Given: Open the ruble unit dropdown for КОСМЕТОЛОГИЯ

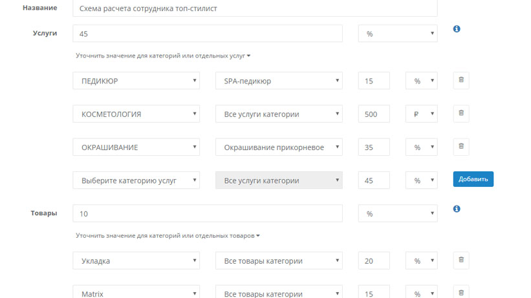Looking at the screenshot, I should coord(421,114).
